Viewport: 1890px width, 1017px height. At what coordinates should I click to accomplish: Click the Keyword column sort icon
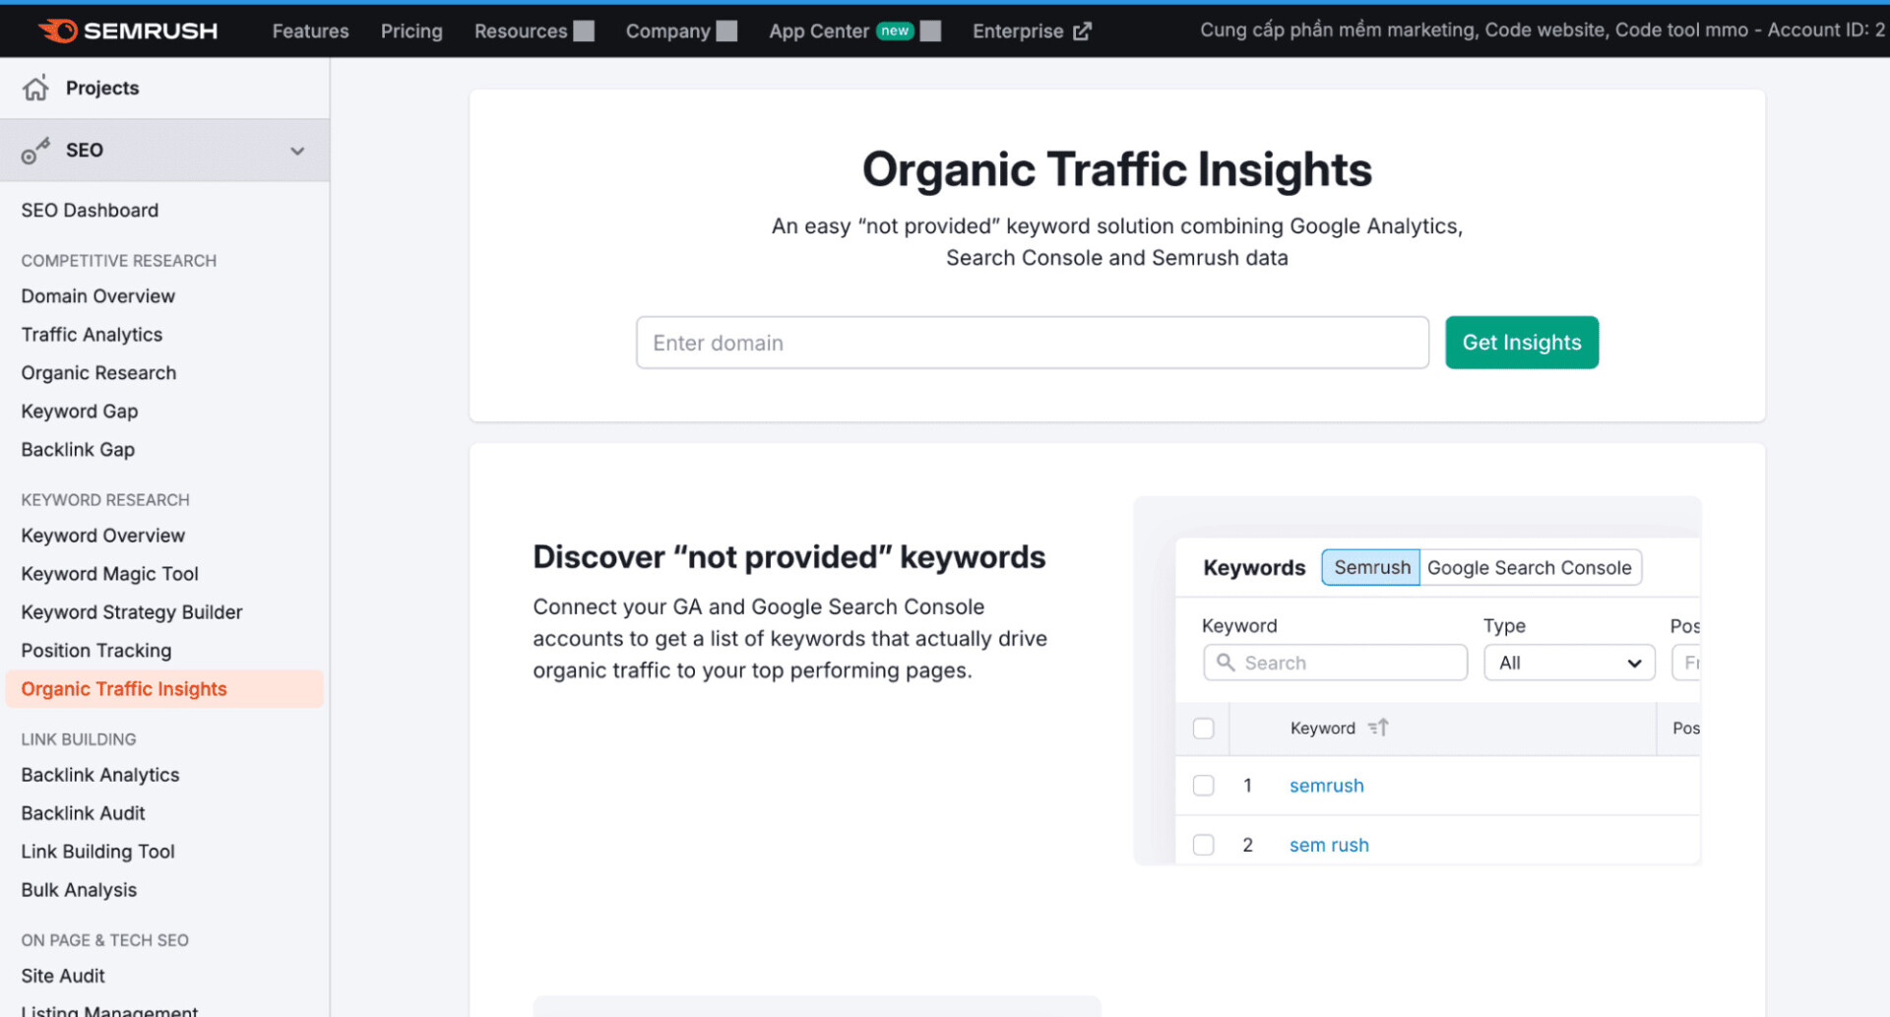click(x=1378, y=728)
